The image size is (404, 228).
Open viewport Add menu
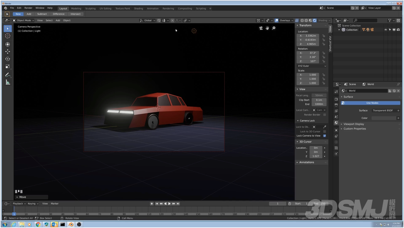(x=58, y=20)
